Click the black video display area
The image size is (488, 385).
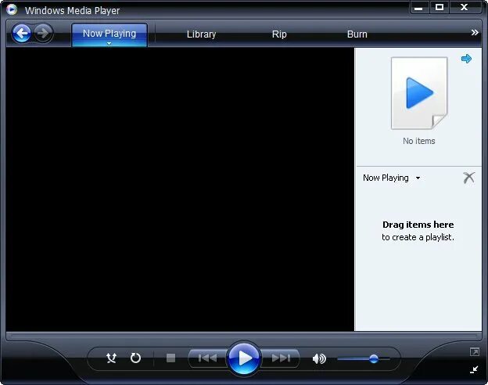point(180,189)
